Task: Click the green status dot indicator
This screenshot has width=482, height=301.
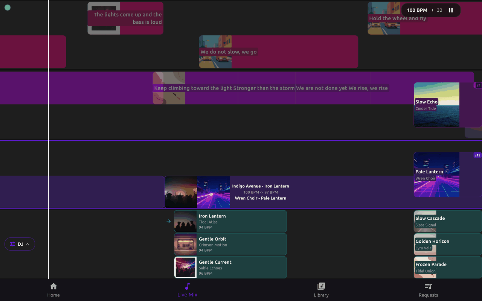Action: point(8,8)
